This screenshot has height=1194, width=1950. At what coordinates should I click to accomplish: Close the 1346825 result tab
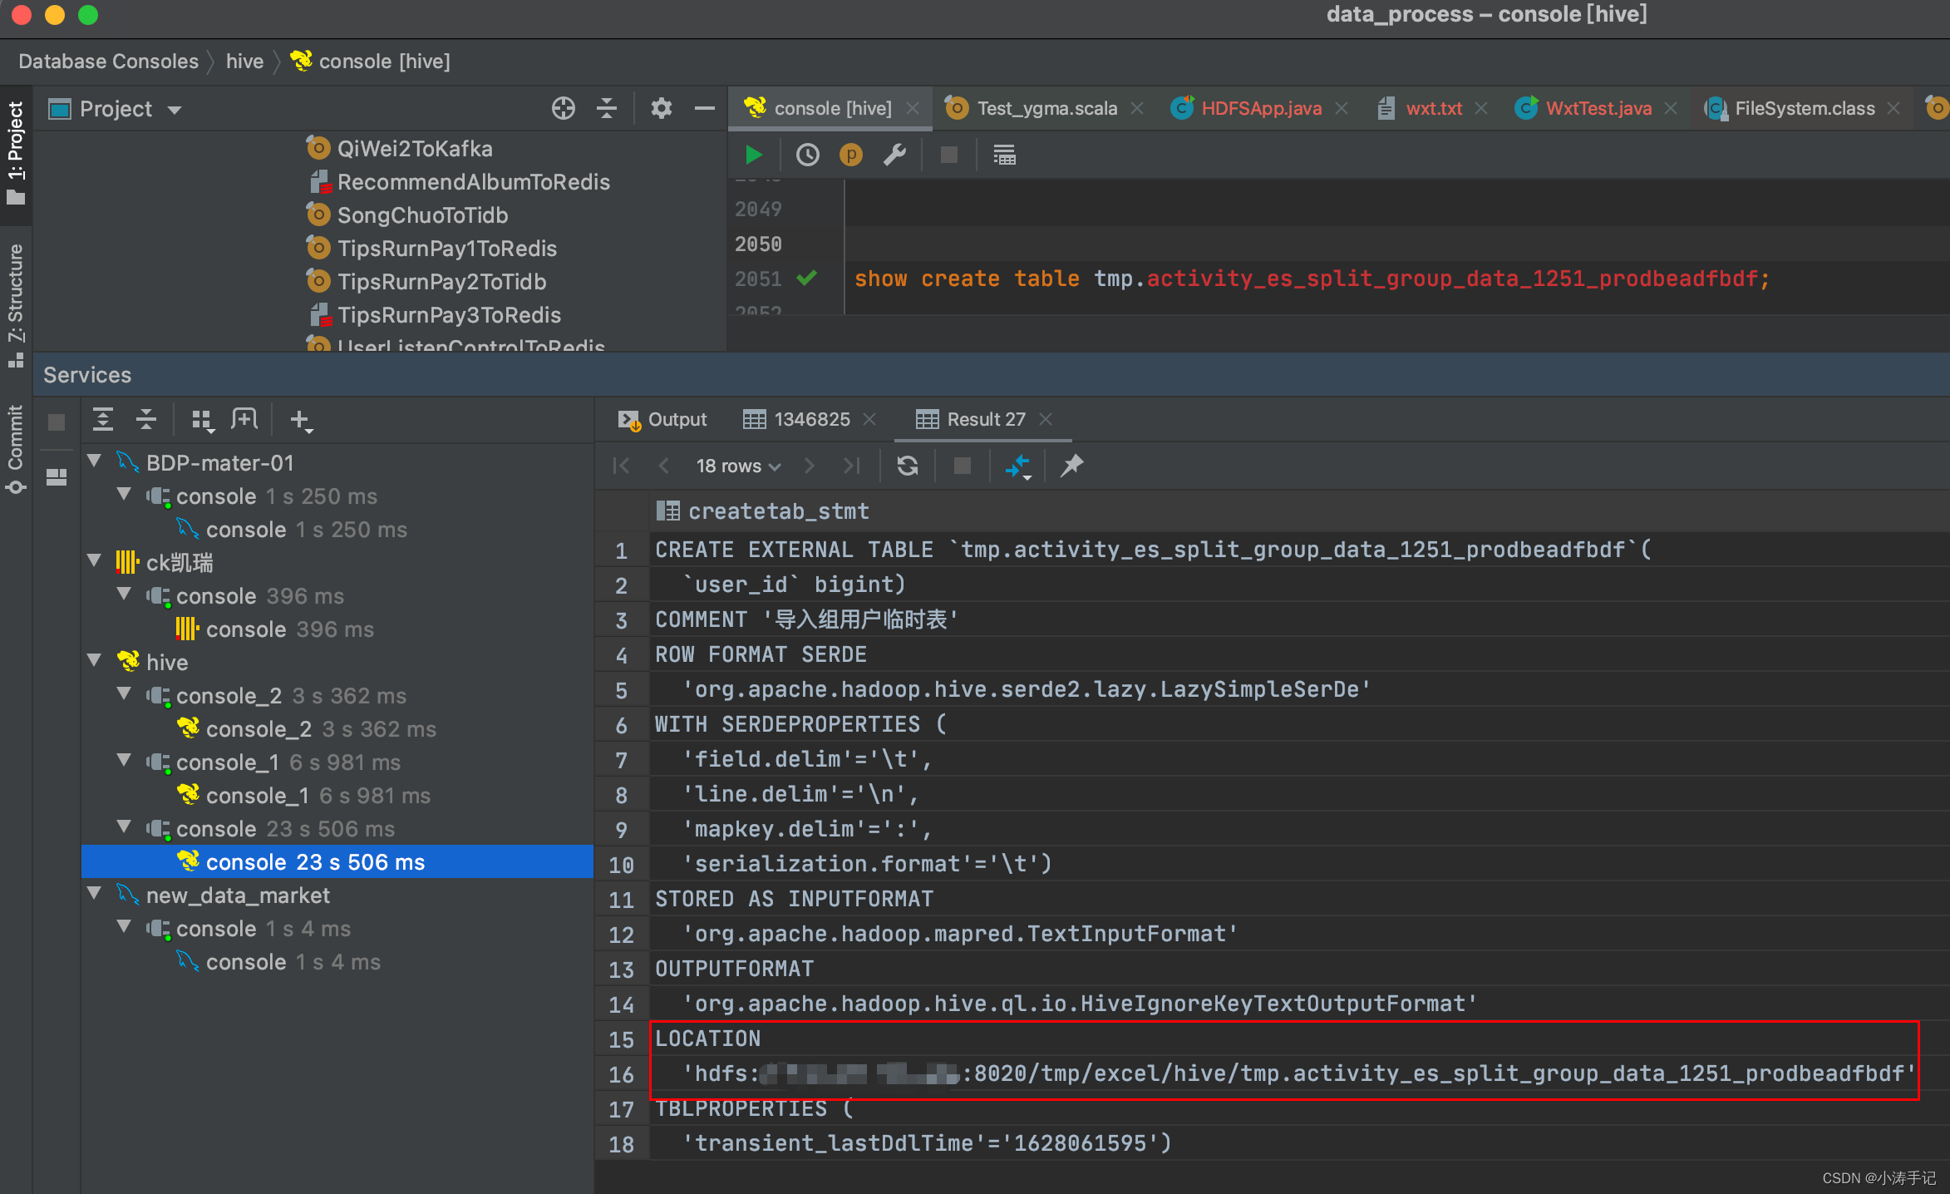tap(869, 419)
